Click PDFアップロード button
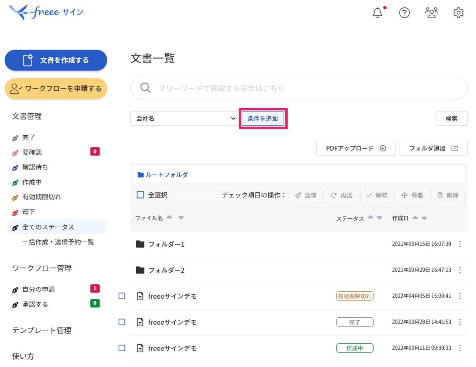This screenshot has height=367, width=476. tap(356, 148)
